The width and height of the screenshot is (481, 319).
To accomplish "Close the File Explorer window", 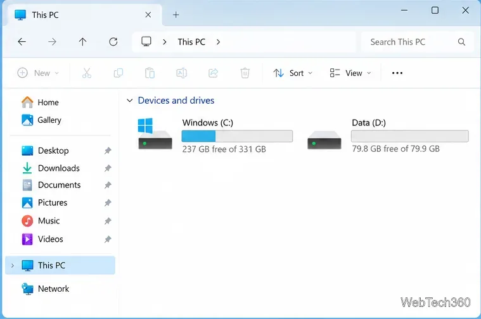I will click(465, 10).
